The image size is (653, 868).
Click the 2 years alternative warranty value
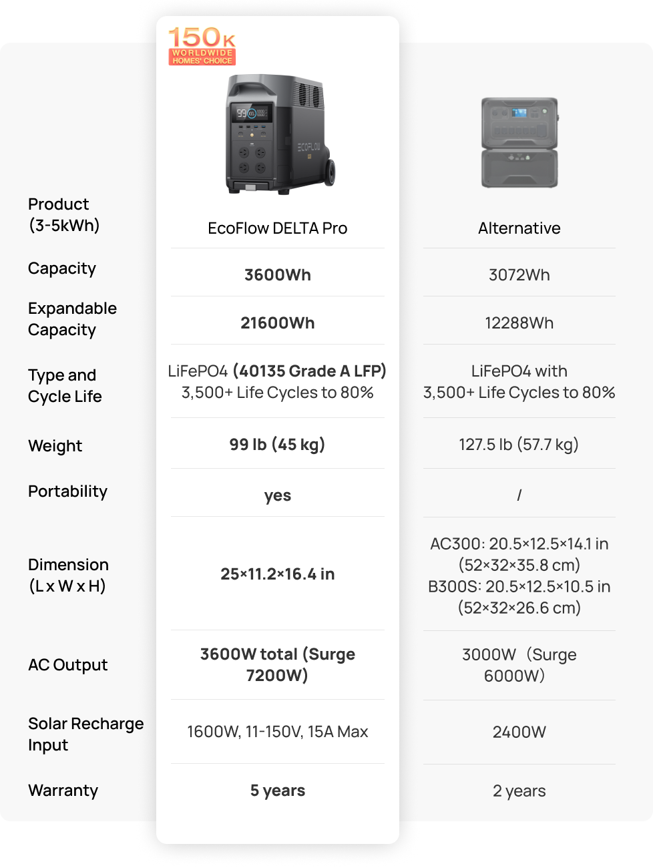click(x=519, y=791)
